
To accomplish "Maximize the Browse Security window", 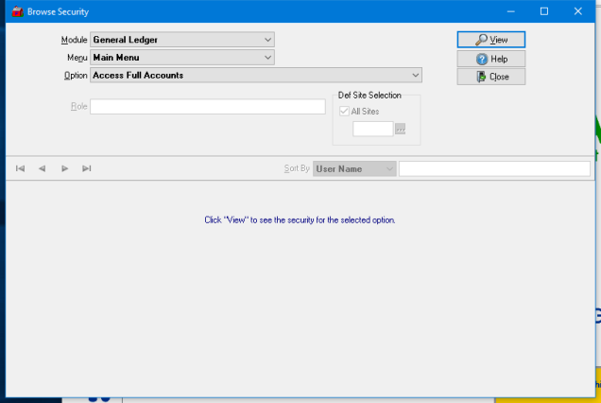I will click(544, 11).
